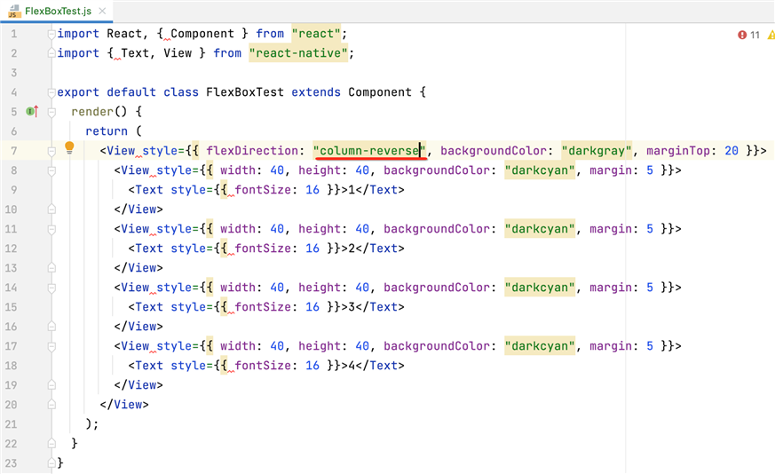Screen dimensions: 775x474
Task: Click the JS file icon in the tab
Action: click(x=14, y=11)
